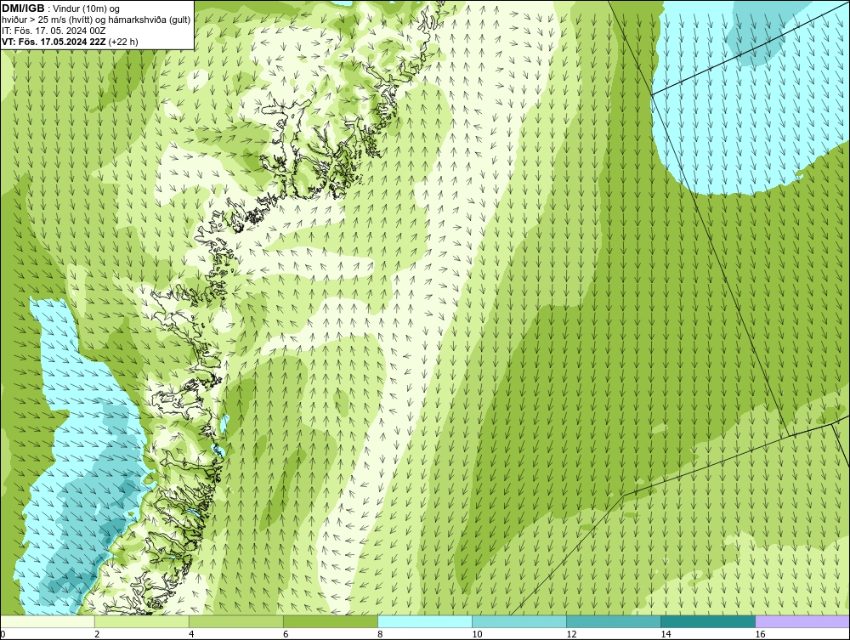Click the 'IT: Fös. 17. 05. 2024 00Z' line
850x640 pixels.
(54, 31)
